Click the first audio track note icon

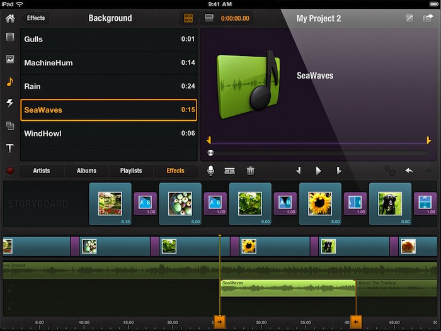click(x=11, y=288)
